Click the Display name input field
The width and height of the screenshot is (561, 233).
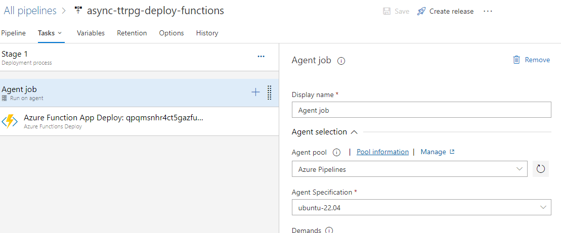coord(421,110)
